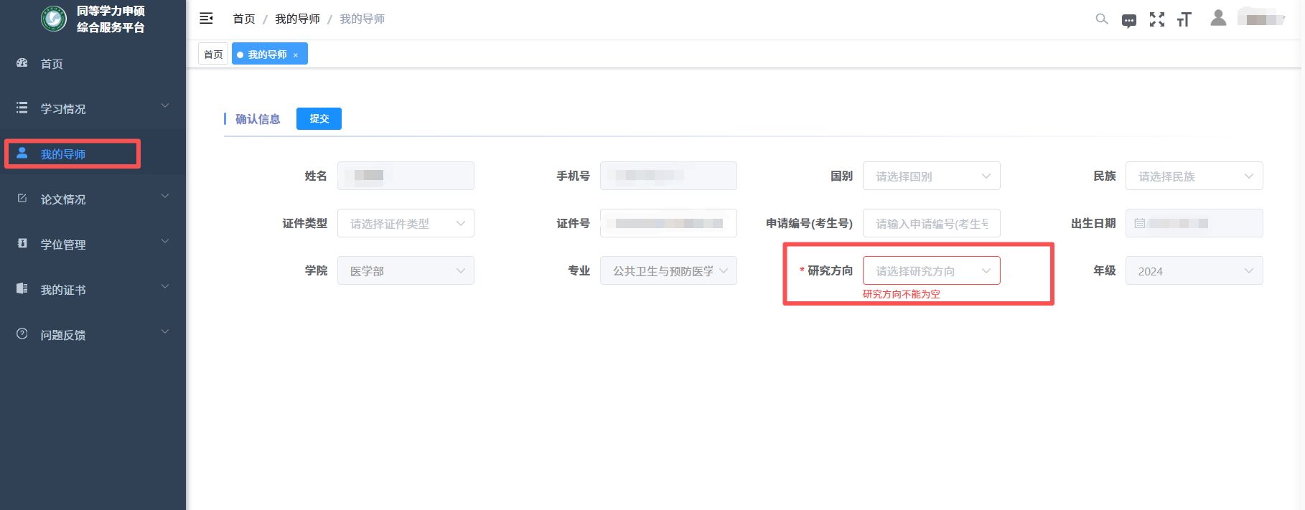1305x510 pixels.
Task: Click 首页 in the breadcrumb
Action: point(243,19)
